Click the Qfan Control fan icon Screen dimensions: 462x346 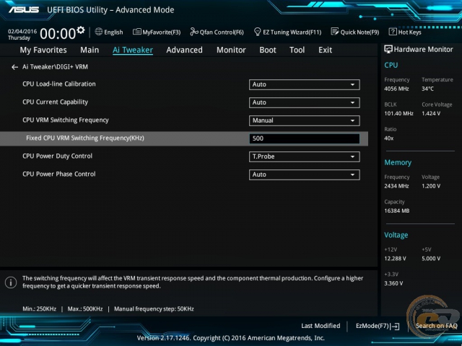pos(194,32)
